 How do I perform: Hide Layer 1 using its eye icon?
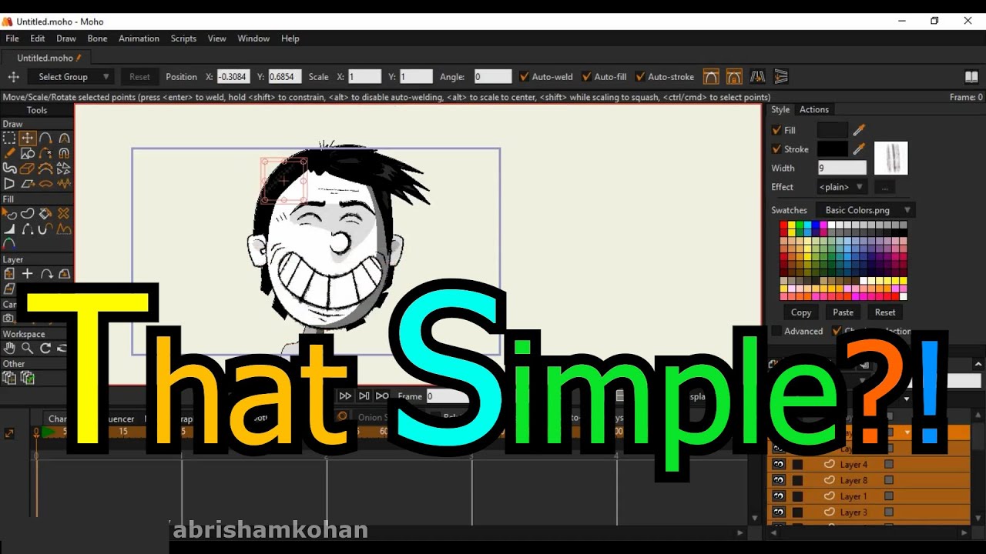click(779, 496)
